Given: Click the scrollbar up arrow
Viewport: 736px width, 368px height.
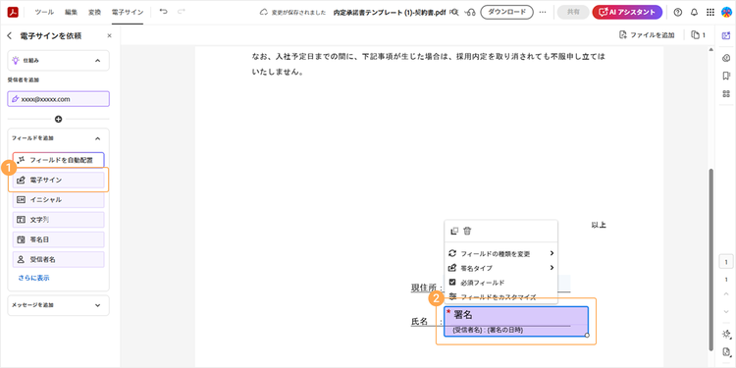Looking at the screenshot, I should pyautogui.click(x=711, y=50).
